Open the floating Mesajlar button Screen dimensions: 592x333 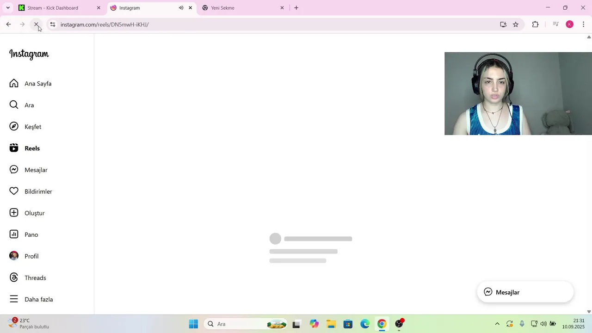525,292
